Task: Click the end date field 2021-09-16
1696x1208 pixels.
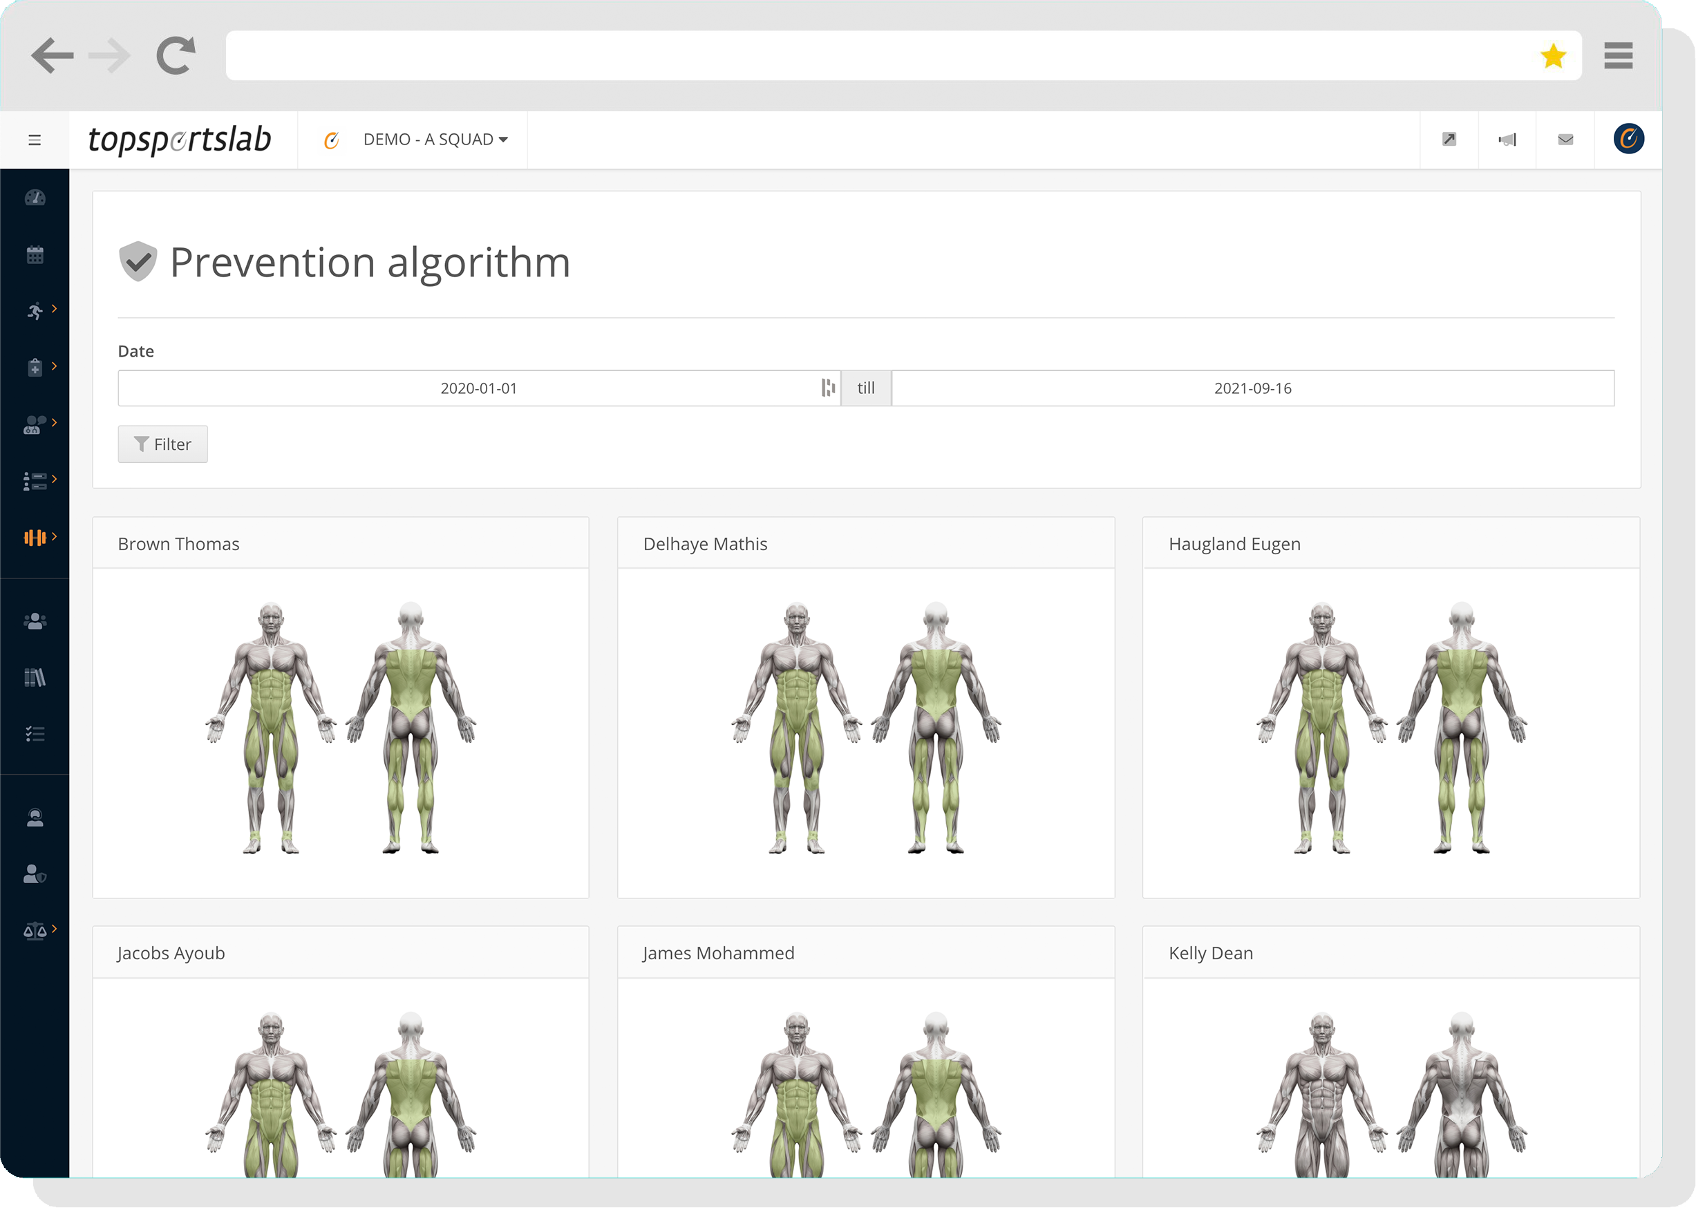Action: pos(1253,388)
